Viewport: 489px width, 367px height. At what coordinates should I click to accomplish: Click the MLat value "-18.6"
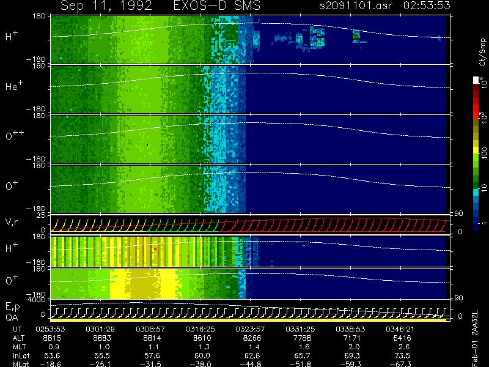(50, 364)
